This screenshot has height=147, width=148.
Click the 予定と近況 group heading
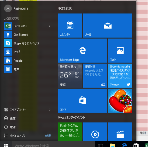click(x=65, y=9)
